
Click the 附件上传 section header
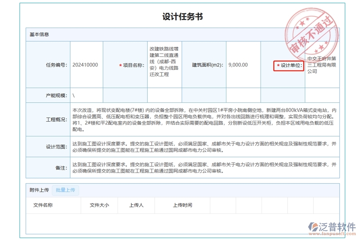[x=38, y=190]
